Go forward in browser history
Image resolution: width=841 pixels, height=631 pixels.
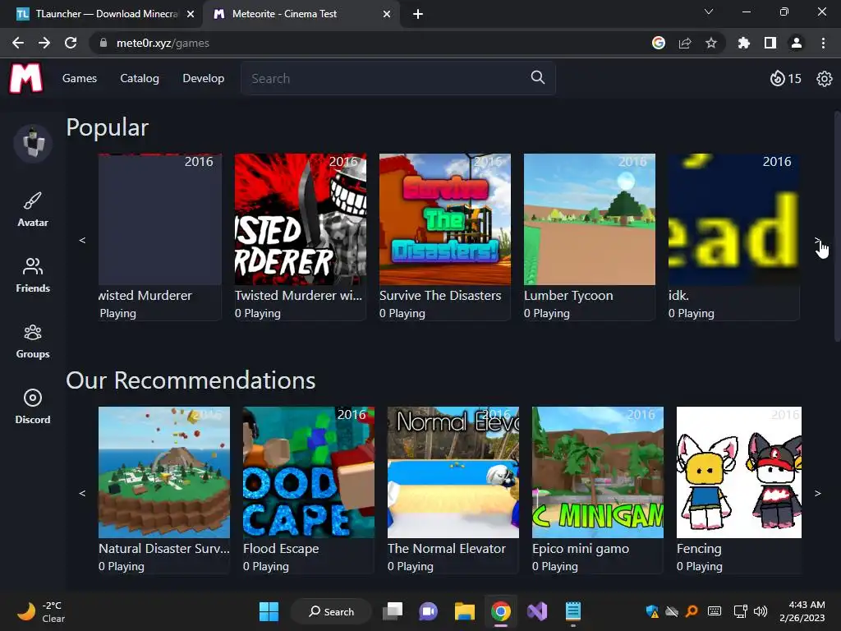[x=44, y=43]
